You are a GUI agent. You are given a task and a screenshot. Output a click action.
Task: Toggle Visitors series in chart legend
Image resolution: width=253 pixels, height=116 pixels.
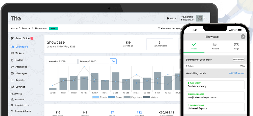coord(150,97)
